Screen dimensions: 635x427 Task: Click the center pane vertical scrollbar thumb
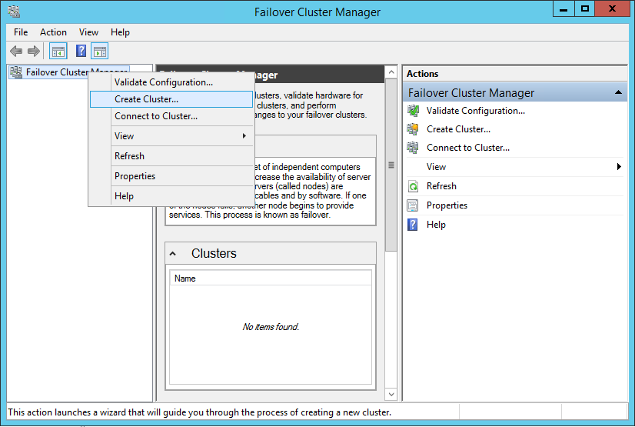click(391, 165)
